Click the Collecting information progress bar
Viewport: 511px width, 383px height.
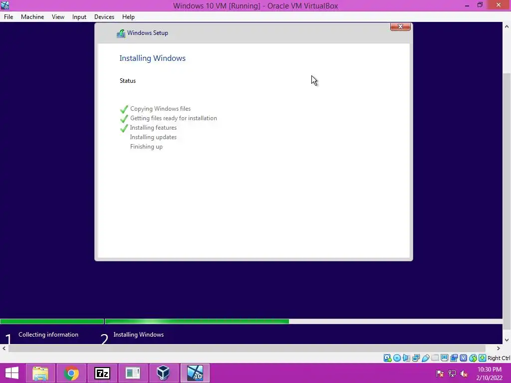52,322
